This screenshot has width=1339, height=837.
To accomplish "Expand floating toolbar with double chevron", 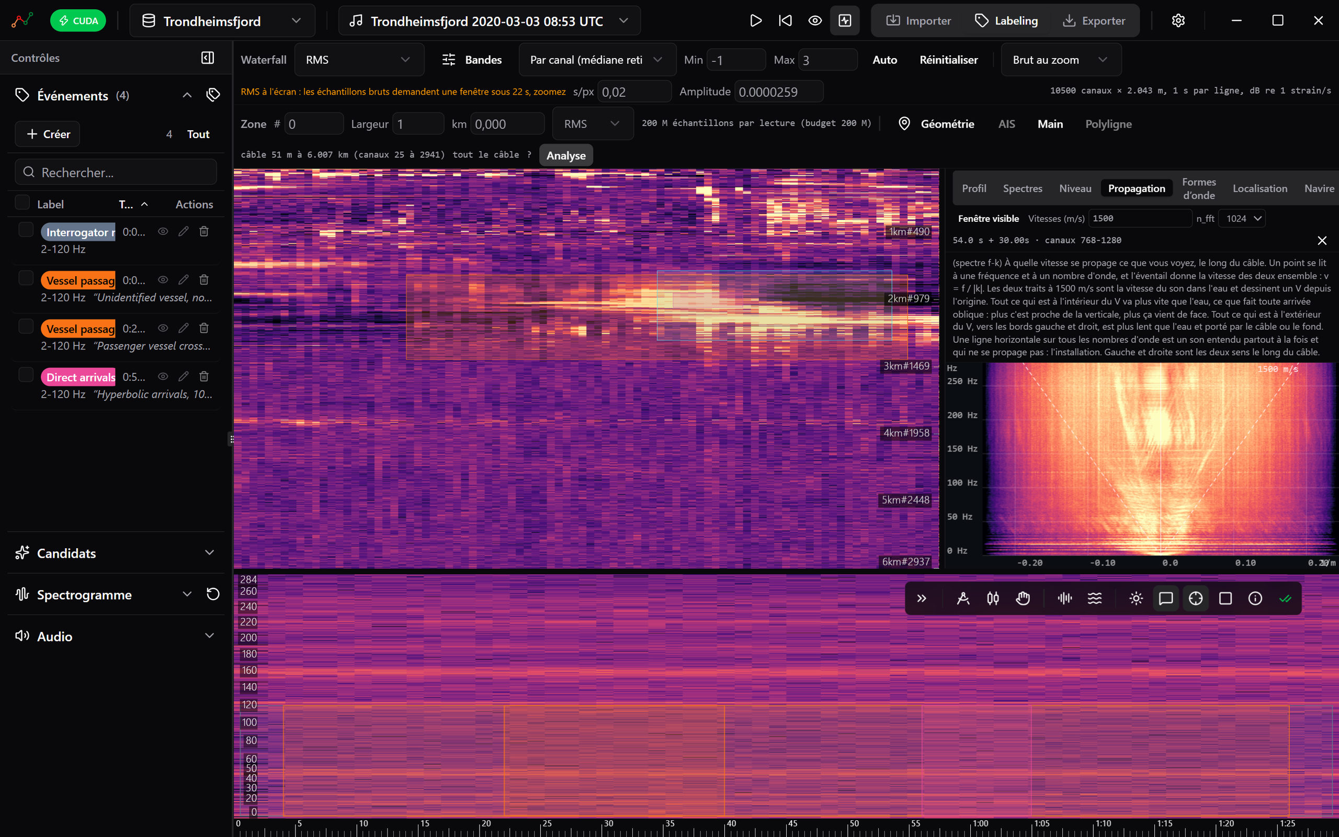I will (921, 598).
